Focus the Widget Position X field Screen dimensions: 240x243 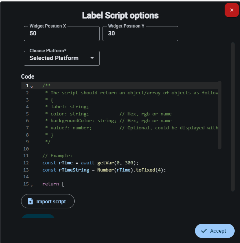pos(61,34)
